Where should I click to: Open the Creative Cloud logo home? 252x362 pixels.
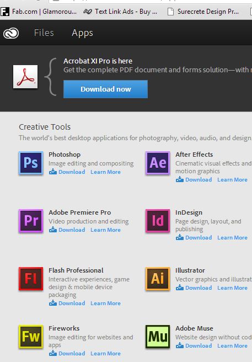11,33
